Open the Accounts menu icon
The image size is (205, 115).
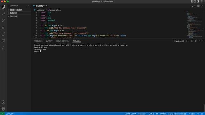4,102
